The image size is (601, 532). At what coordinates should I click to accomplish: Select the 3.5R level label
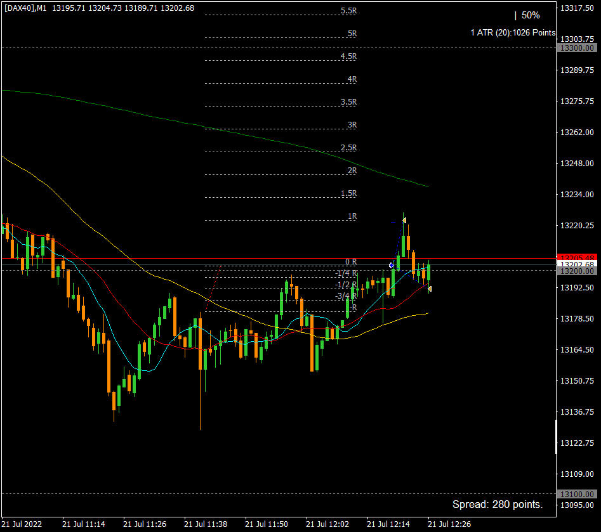pos(348,102)
